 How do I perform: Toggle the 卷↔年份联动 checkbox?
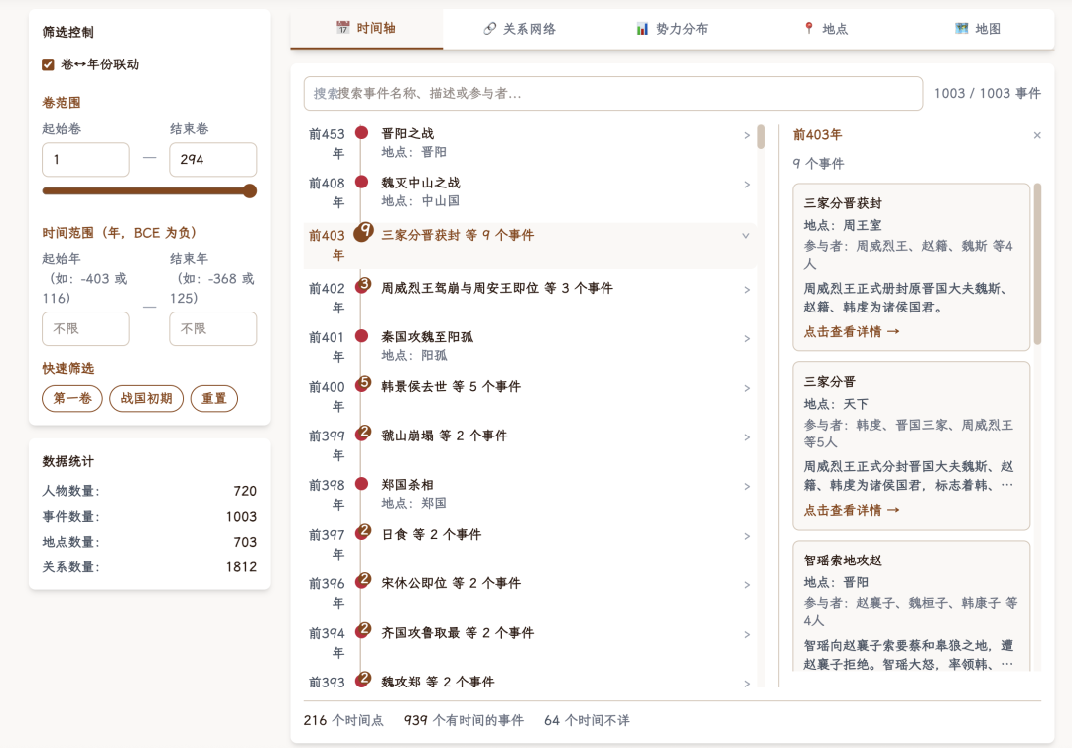pyautogui.click(x=48, y=64)
